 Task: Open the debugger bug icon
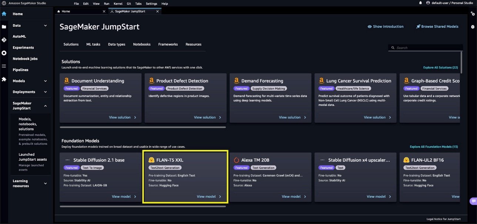(x=473, y=27)
